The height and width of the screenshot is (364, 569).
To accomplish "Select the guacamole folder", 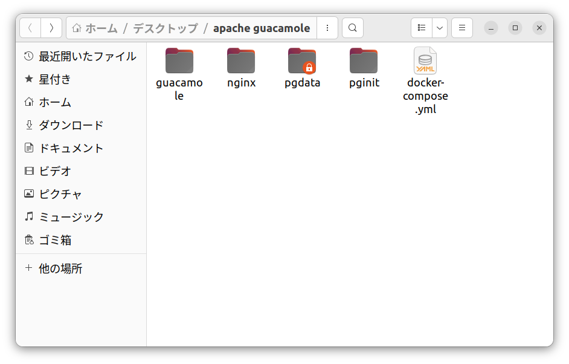I will [x=179, y=60].
